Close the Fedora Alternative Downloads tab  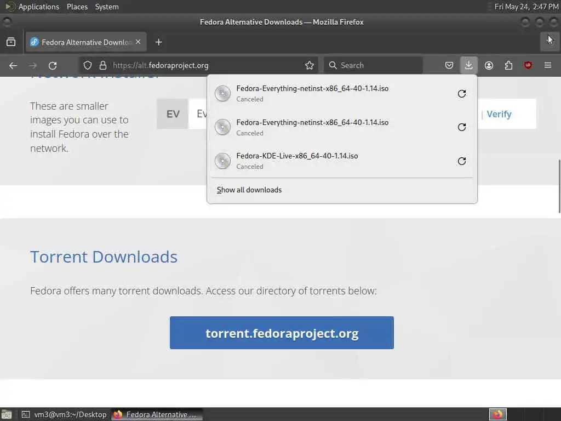138,42
